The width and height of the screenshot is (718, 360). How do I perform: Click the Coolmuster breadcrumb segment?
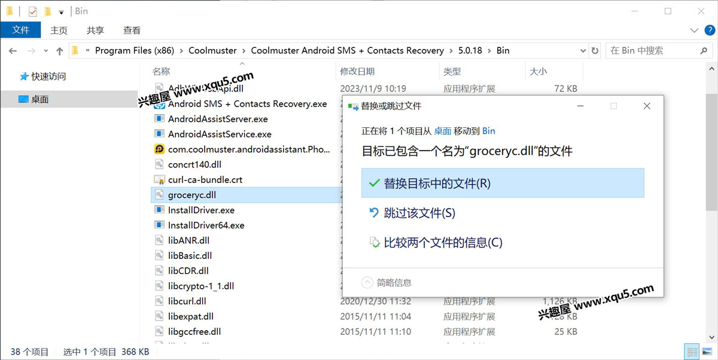(x=212, y=51)
